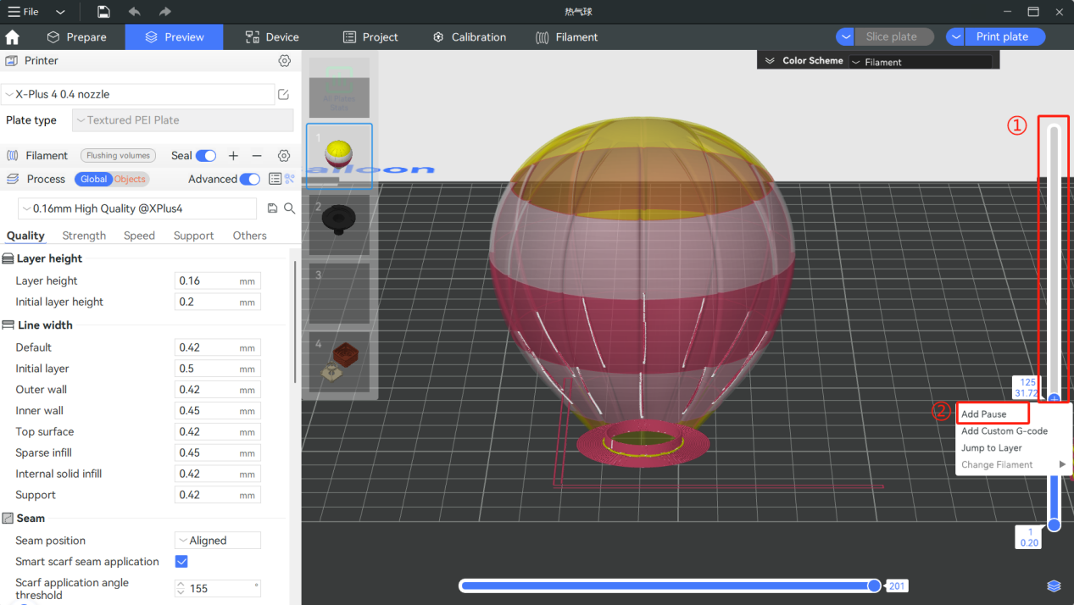1074x605 pixels.
Task: Switch to the Project tab
Action: [370, 37]
